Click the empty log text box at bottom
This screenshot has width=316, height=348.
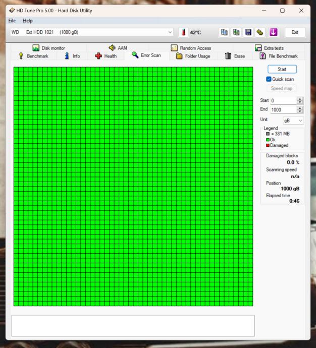133,325
